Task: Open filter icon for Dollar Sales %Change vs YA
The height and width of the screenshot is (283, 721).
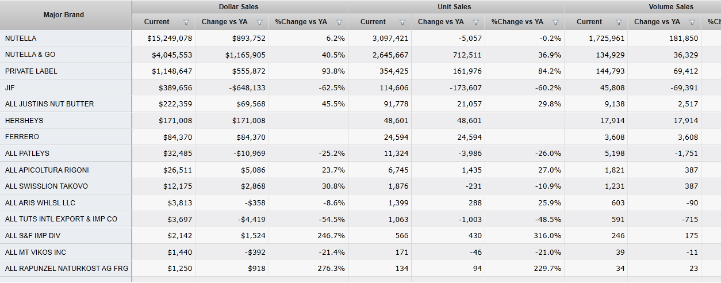Action: 339,22
